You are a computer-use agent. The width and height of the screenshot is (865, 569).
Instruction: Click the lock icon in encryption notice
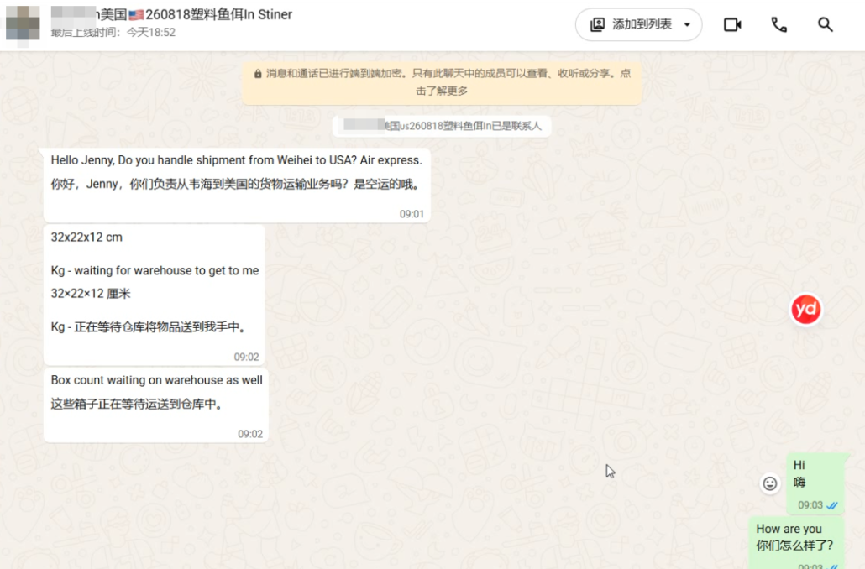coord(258,74)
